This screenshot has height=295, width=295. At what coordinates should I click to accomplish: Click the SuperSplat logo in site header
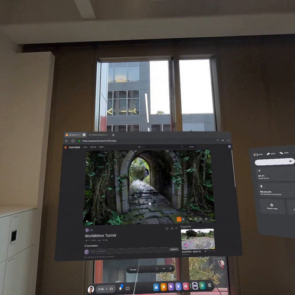click(x=73, y=147)
